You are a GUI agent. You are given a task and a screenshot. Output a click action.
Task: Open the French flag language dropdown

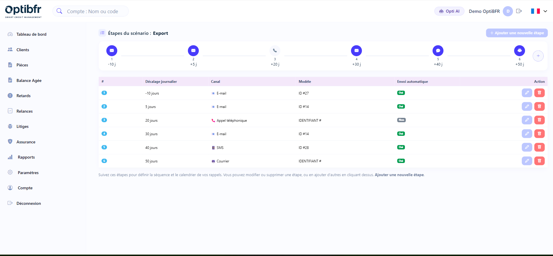539,11
